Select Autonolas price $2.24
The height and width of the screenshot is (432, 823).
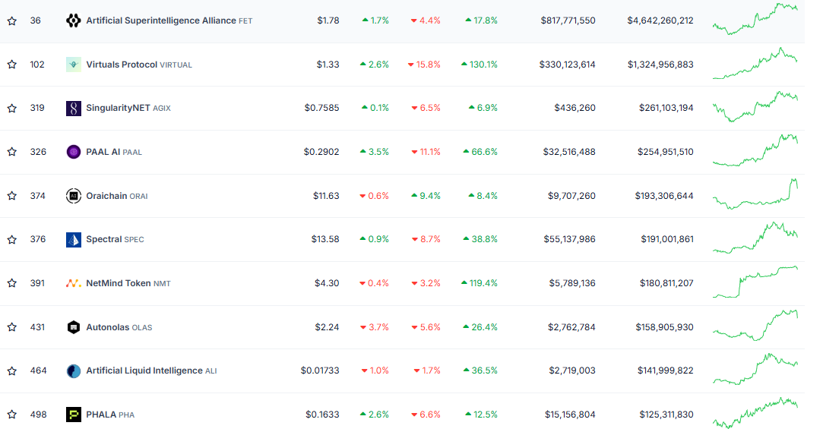tap(327, 327)
